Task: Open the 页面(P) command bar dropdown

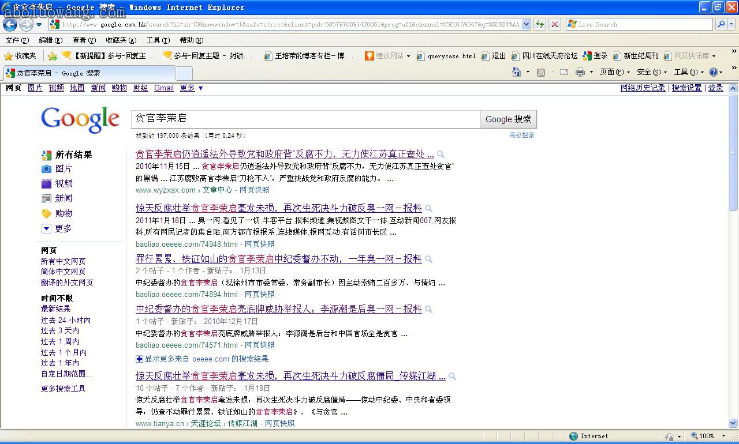Action: (x=614, y=72)
